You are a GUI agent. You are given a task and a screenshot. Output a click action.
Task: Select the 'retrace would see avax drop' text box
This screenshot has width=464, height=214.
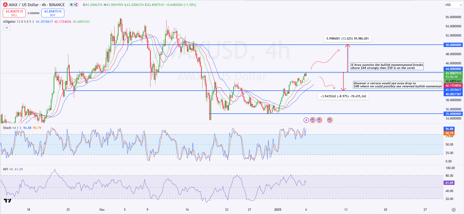point(398,85)
